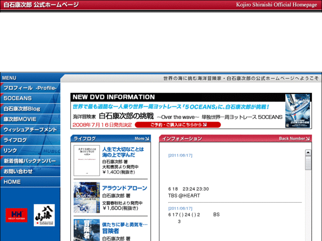Click 大和書房より発売中 text
This screenshot has width=322, height=241.
tap(120, 167)
